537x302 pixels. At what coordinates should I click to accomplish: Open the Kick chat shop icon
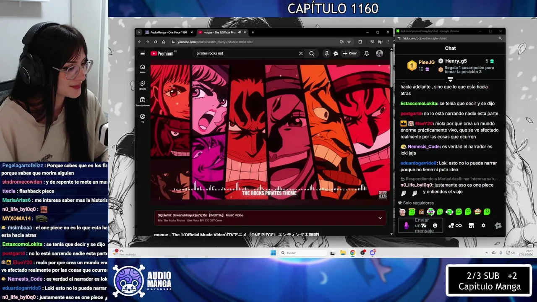coord(471,226)
